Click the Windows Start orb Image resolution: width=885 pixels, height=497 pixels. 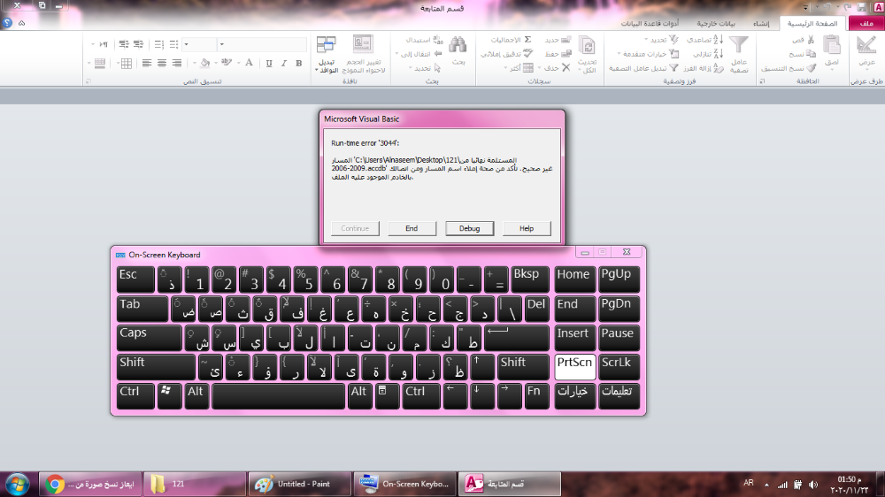(17, 485)
